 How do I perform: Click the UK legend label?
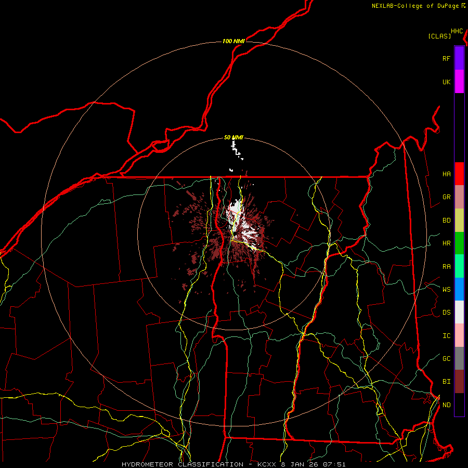tap(446, 82)
